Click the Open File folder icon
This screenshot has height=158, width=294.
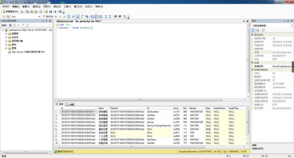(x=46, y=11)
